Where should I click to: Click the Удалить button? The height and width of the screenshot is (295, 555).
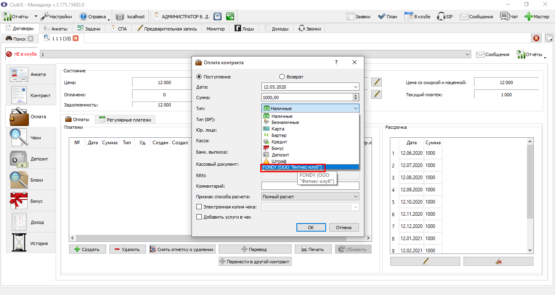pyautogui.click(x=128, y=249)
